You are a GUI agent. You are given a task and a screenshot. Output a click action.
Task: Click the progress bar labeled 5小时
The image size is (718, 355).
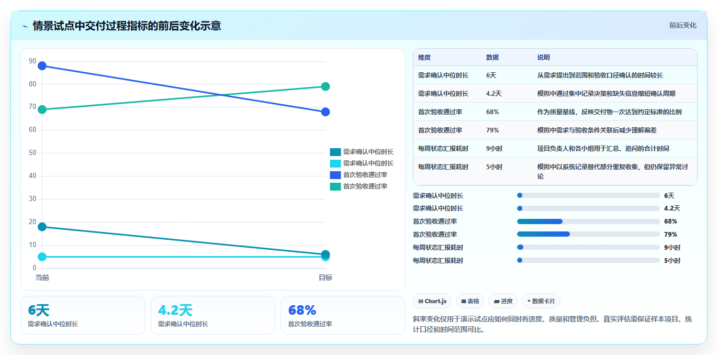click(x=588, y=260)
